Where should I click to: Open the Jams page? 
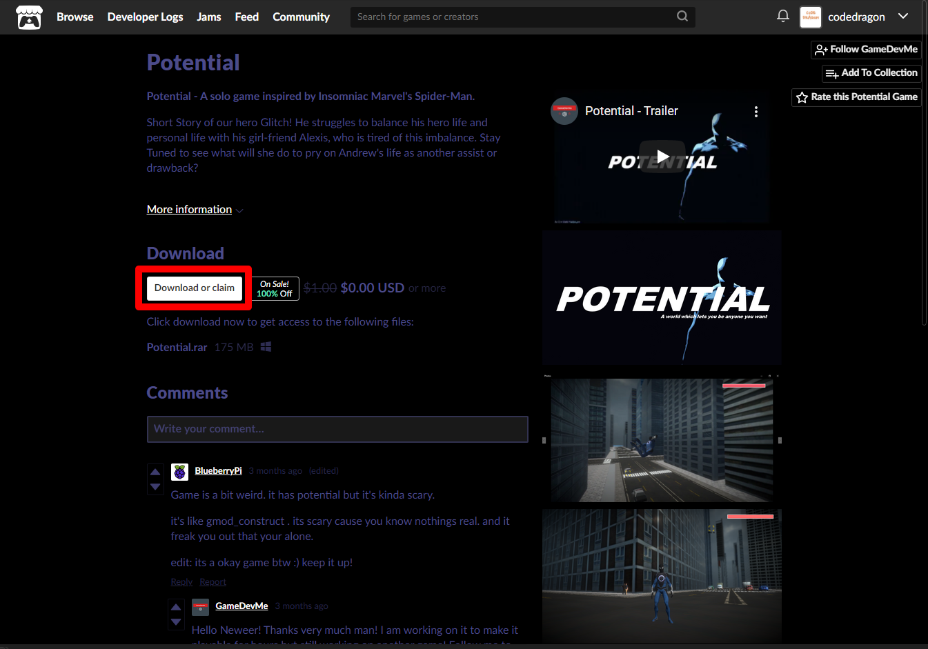209,17
